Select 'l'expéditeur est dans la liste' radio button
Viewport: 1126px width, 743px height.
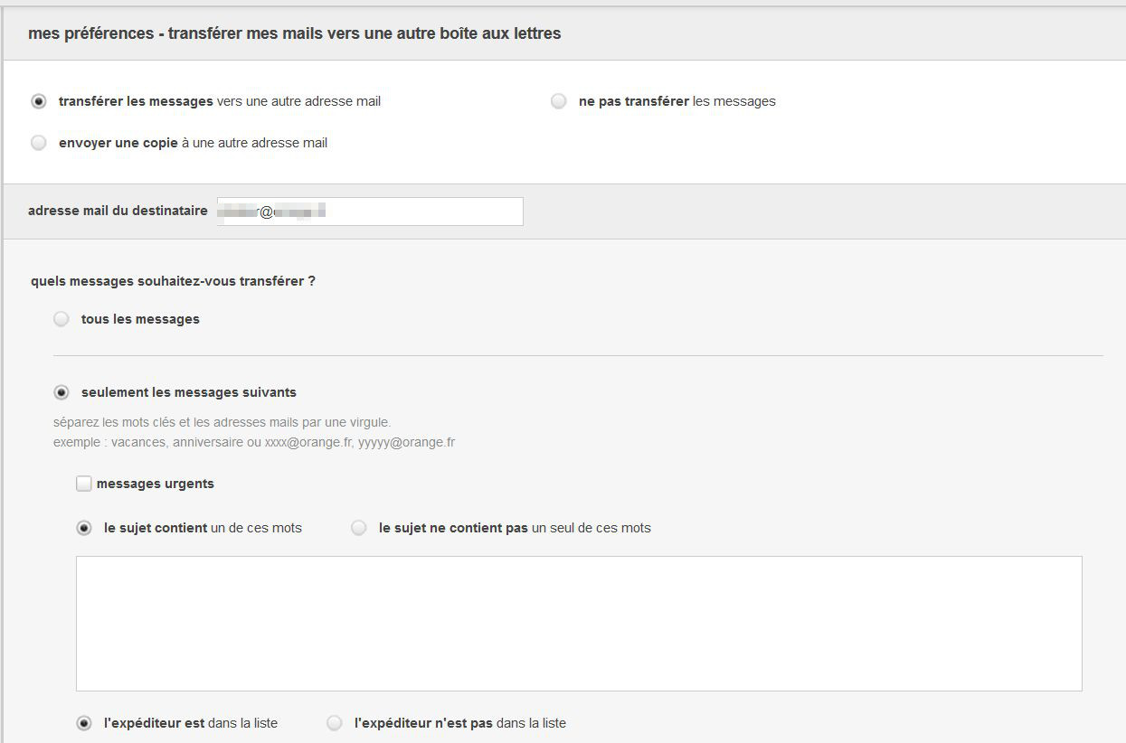(x=84, y=723)
